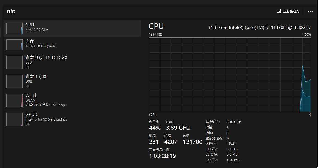This screenshot has width=318, height=168.
Task: Click the i7-11370H processor name text
Action: click(x=260, y=27)
